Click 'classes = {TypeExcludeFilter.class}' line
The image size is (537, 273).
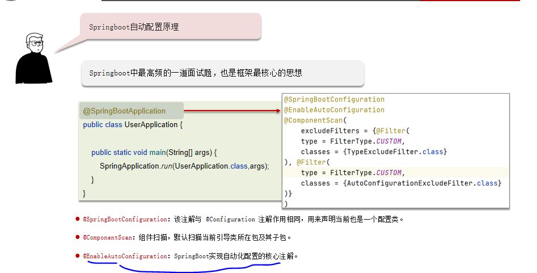click(x=374, y=152)
